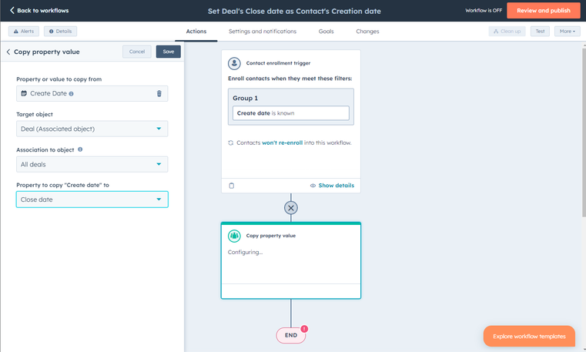The image size is (586, 352).
Task: Open the Alerts button
Action: tap(24, 32)
